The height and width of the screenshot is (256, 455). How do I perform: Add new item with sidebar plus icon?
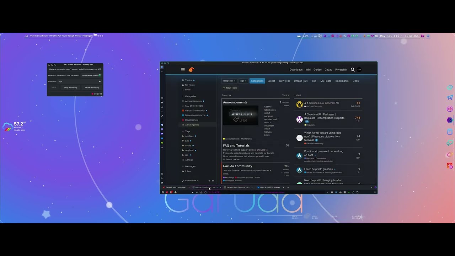[x=209, y=181]
